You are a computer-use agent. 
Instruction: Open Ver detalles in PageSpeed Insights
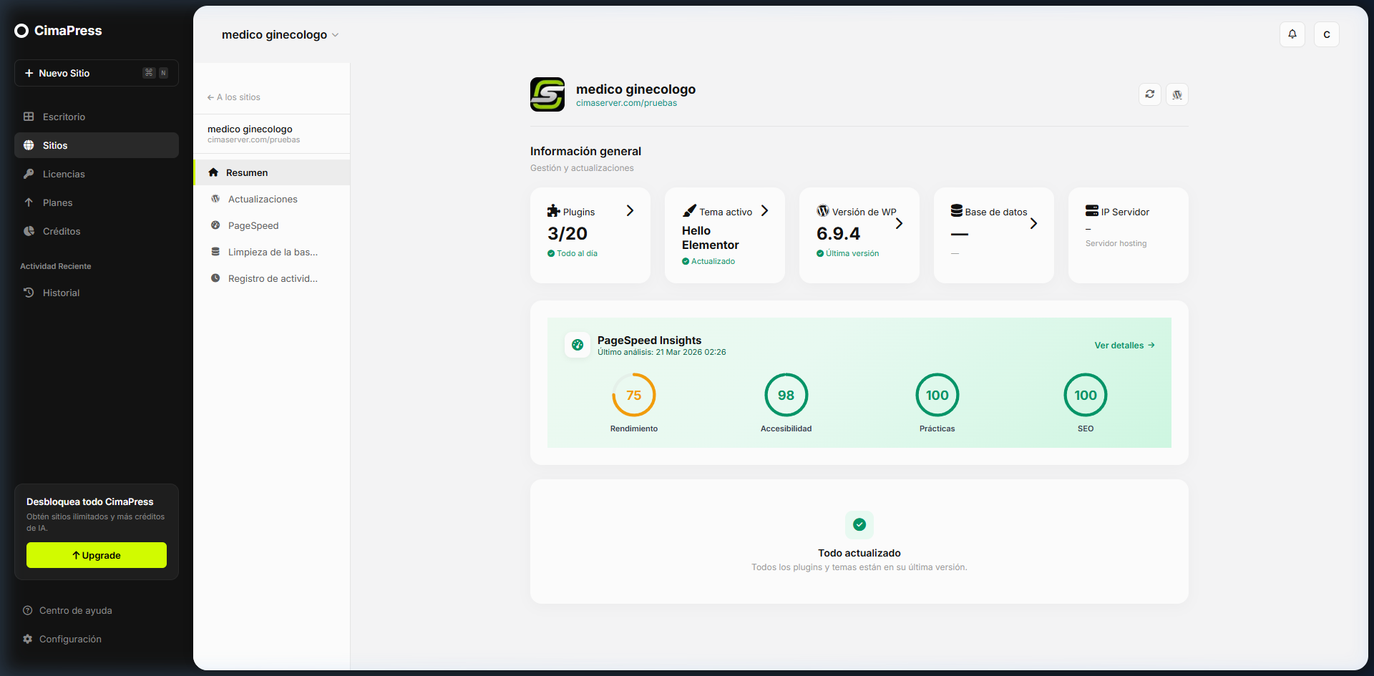coord(1124,345)
